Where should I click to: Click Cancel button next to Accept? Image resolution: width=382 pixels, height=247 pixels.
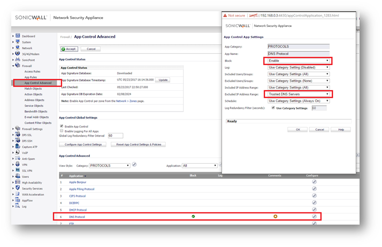pos(91,49)
